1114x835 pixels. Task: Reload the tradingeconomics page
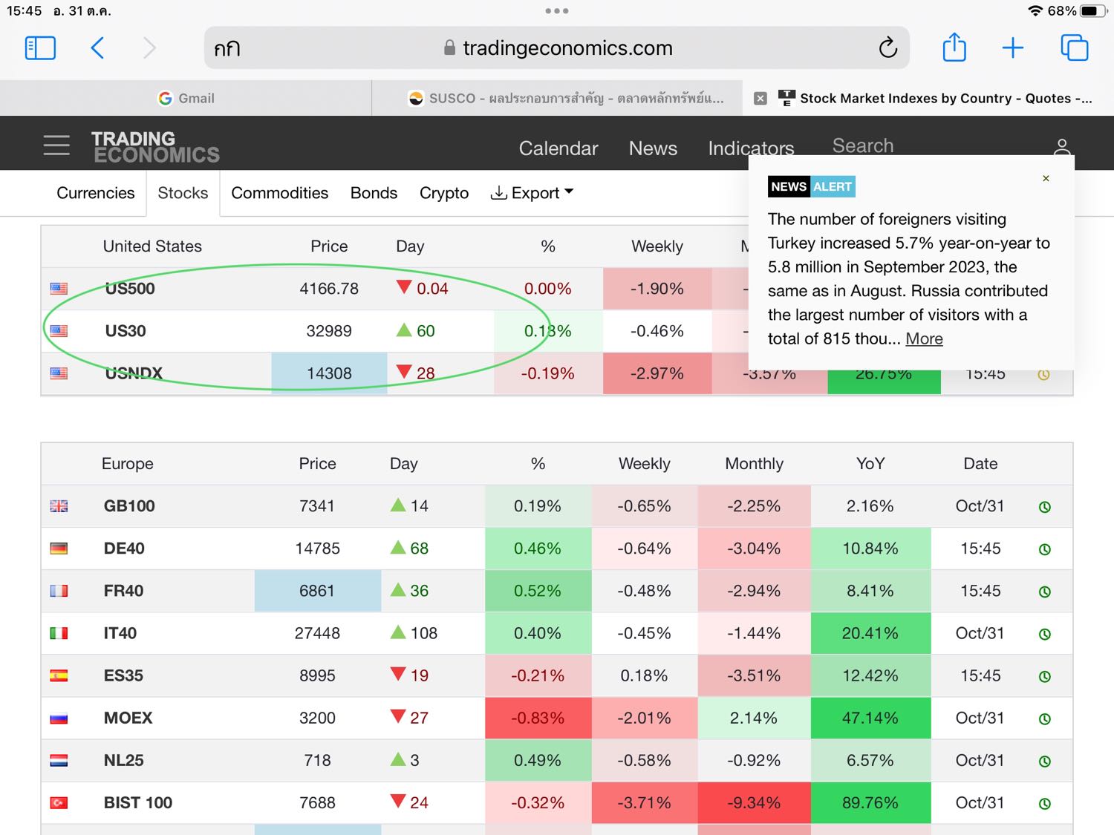(x=887, y=48)
